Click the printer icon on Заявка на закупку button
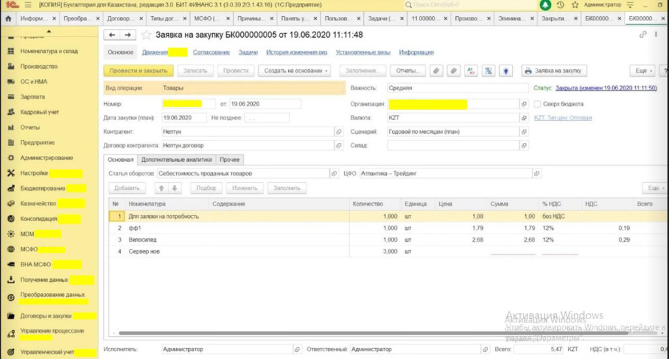Viewport: 669px width, 359px height. (528, 70)
